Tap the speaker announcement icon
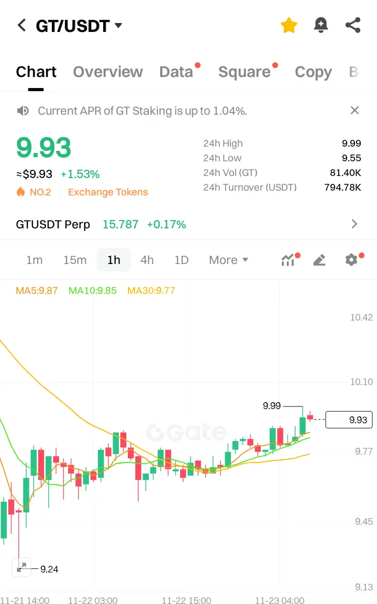The height and width of the screenshot is (604, 377). pyautogui.click(x=23, y=111)
